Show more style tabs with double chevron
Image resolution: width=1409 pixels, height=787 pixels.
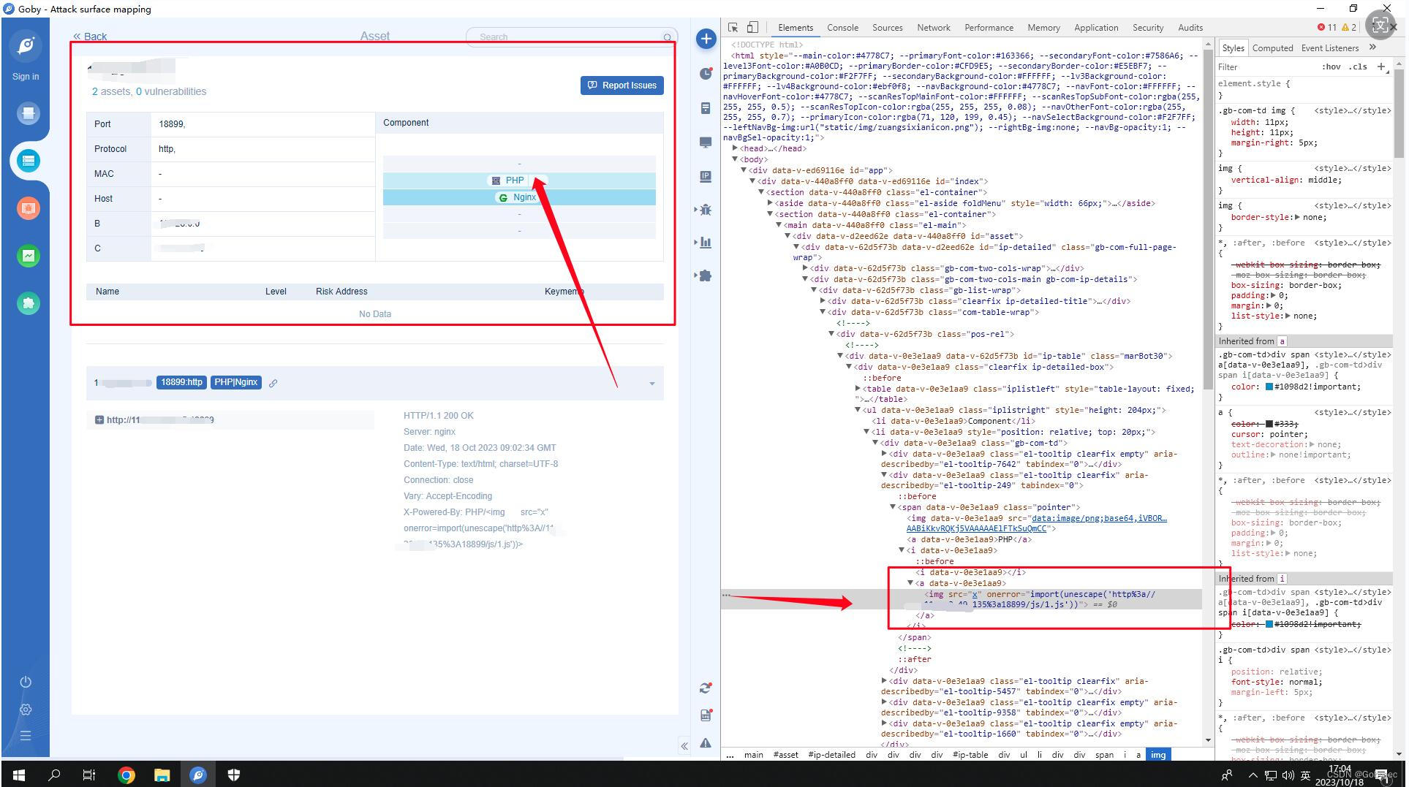1372,47
